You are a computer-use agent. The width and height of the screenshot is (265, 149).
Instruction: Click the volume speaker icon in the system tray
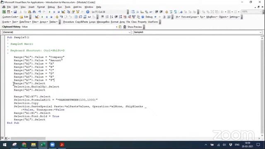224,145
